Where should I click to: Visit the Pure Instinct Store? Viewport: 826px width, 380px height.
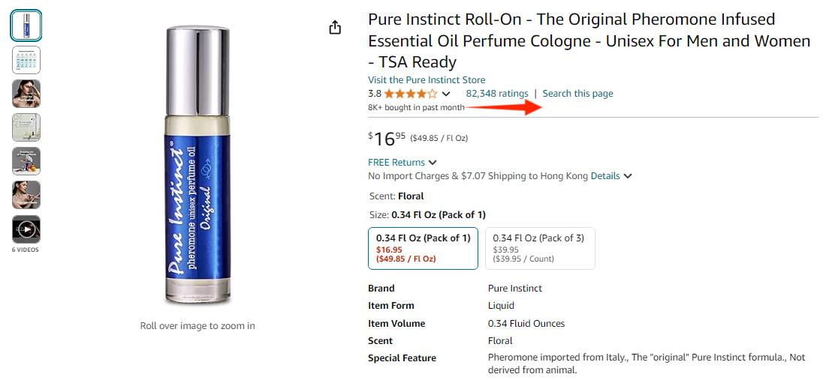(426, 79)
